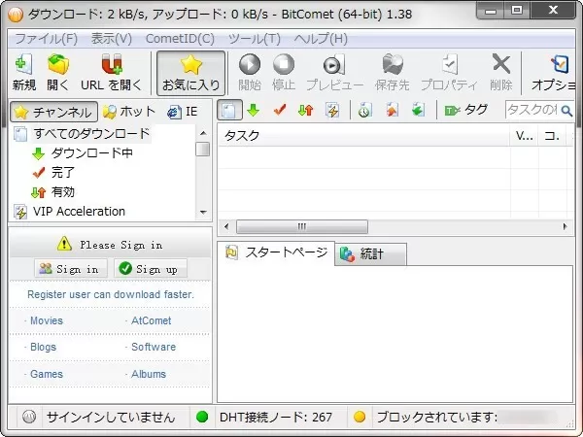Click DHT接続ノード: 267 status text
The width and height of the screenshot is (583, 437).
276,418
